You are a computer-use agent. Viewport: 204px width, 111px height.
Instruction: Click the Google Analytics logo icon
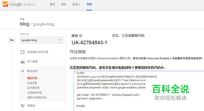(x=5, y=4)
